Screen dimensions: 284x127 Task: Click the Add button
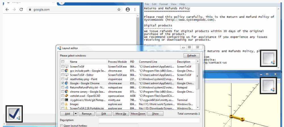[x=67, y=114]
